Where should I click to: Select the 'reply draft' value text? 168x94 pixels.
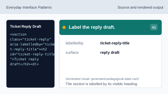coord(110,52)
